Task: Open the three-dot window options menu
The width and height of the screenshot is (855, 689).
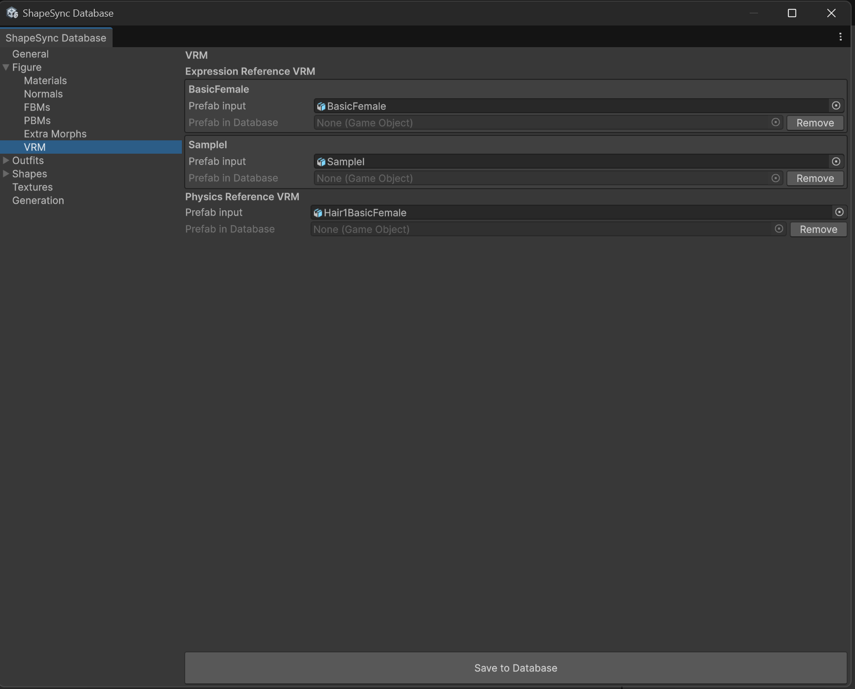Action: pyautogui.click(x=841, y=37)
